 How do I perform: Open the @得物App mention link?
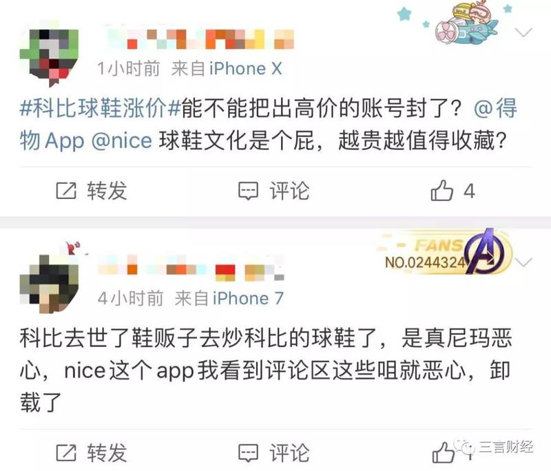click(269, 124)
